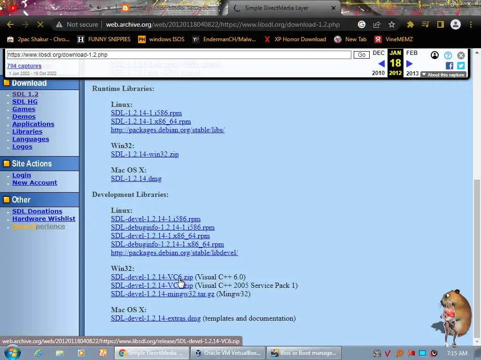Screen dimensions: 481x360
Task: Open Wayback Machine help icon
Action: coord(448,55)
